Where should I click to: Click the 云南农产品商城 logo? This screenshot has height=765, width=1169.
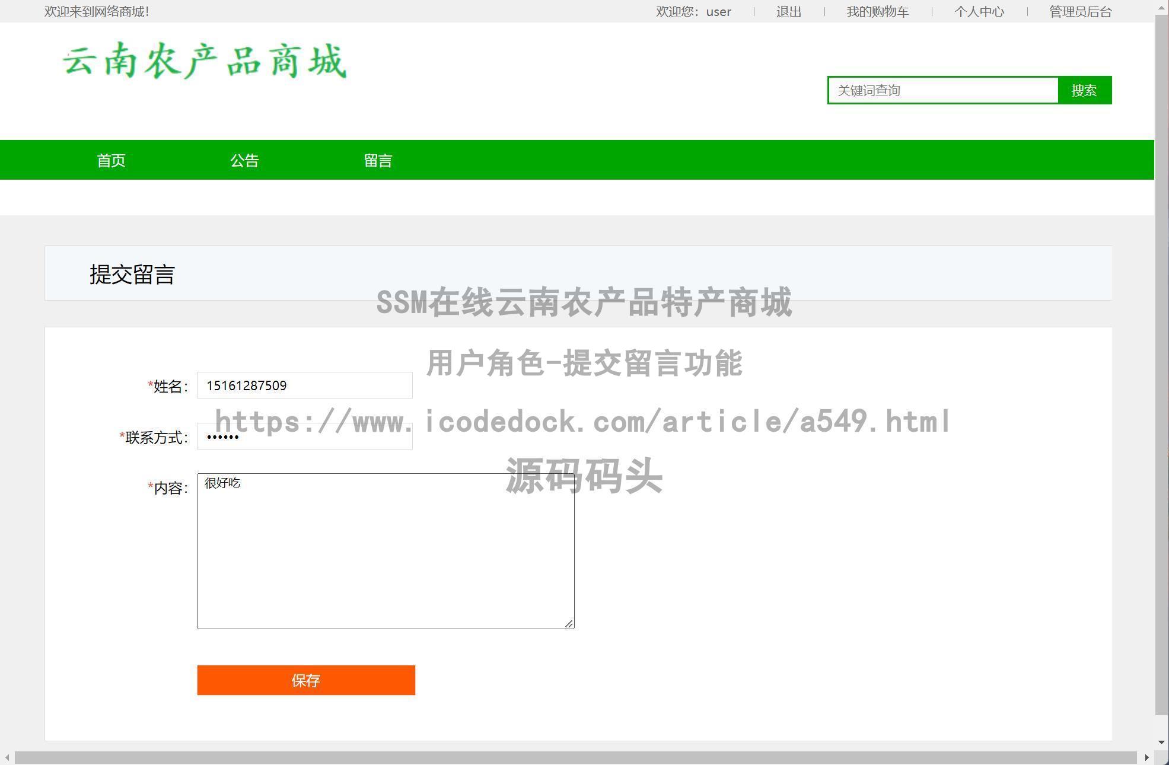click(x=205, y=61)
